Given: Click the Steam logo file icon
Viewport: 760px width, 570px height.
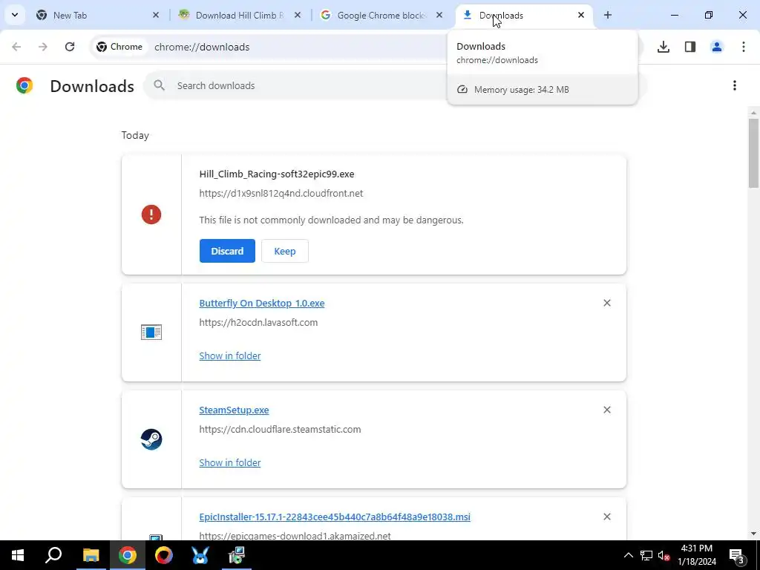Looking at the screenshot, I should pos(151,439).
